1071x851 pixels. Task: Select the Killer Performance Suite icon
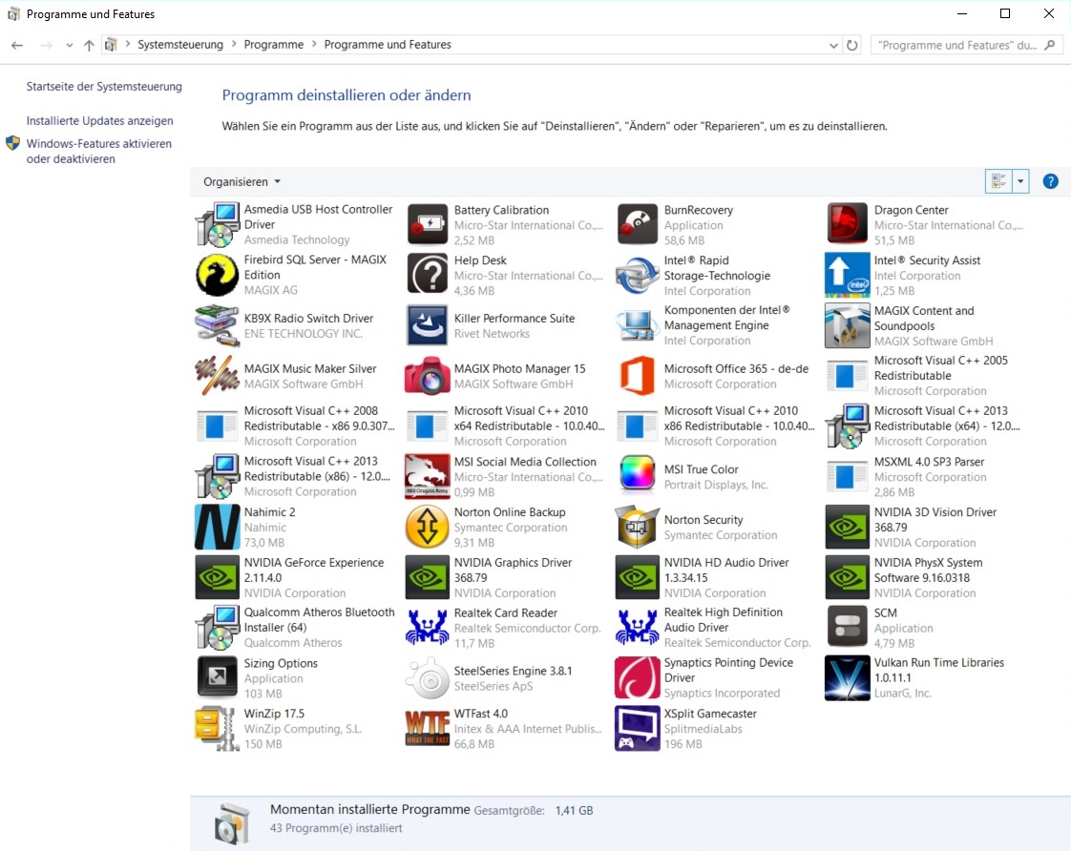pos(428,325)
